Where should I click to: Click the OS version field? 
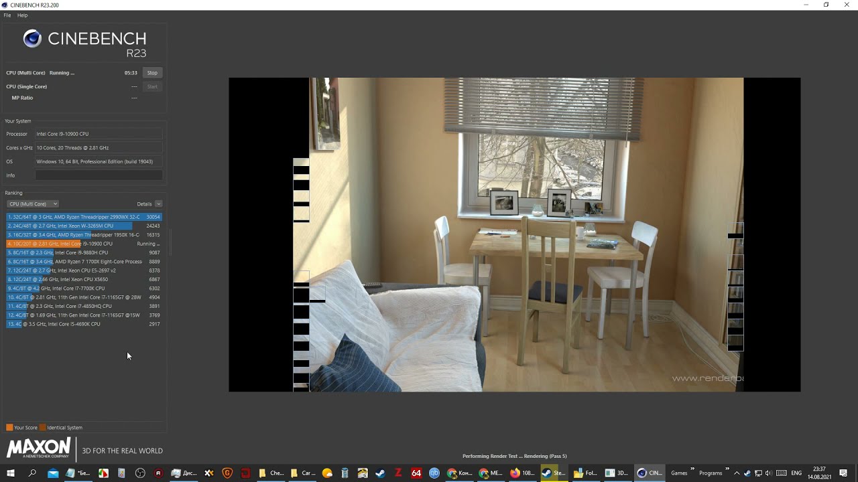click(x=99, y=161)
